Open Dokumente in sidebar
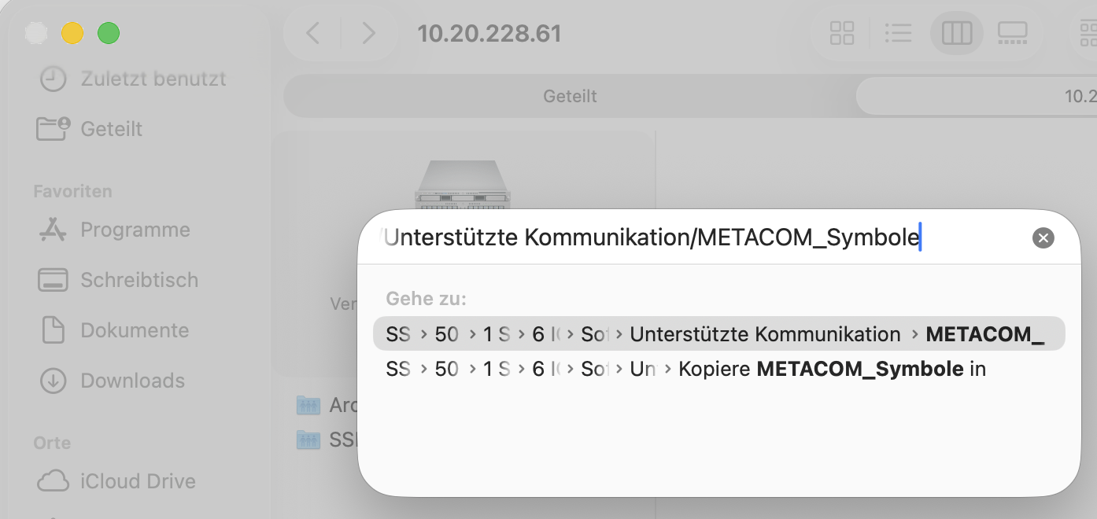Viewport: 1097px width, 519px height. (134, 330)
